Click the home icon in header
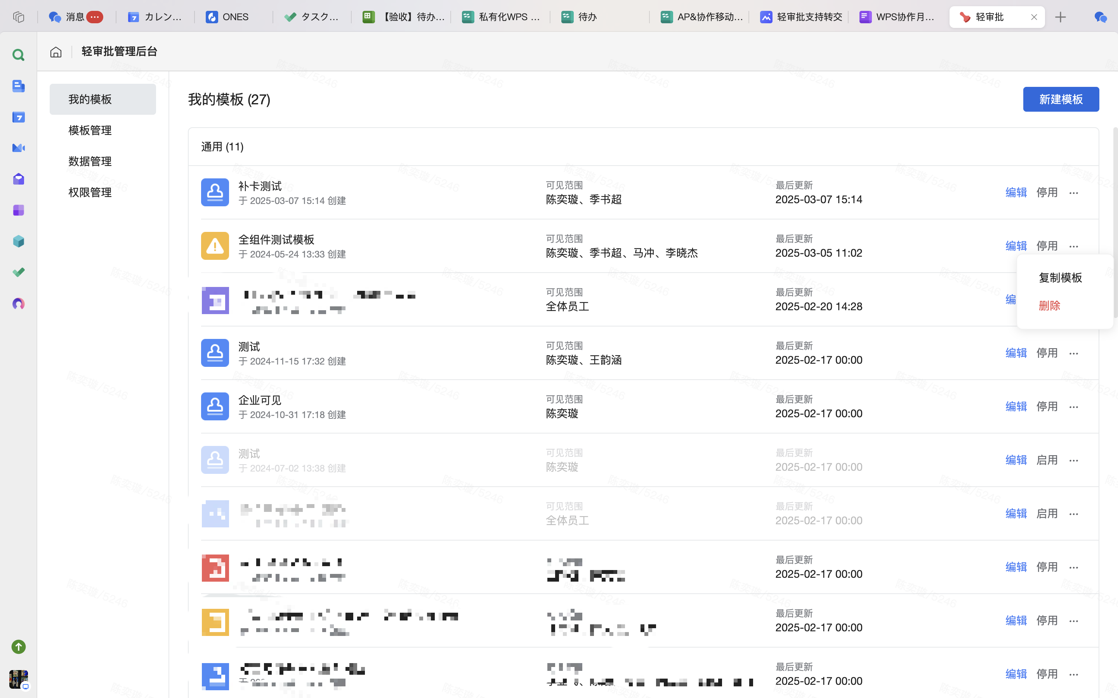 (x=56, y=52)
